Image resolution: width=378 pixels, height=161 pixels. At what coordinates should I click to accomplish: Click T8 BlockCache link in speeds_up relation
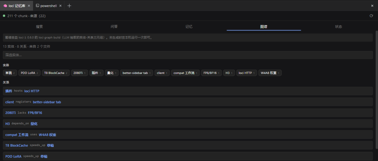click(17, 145)
